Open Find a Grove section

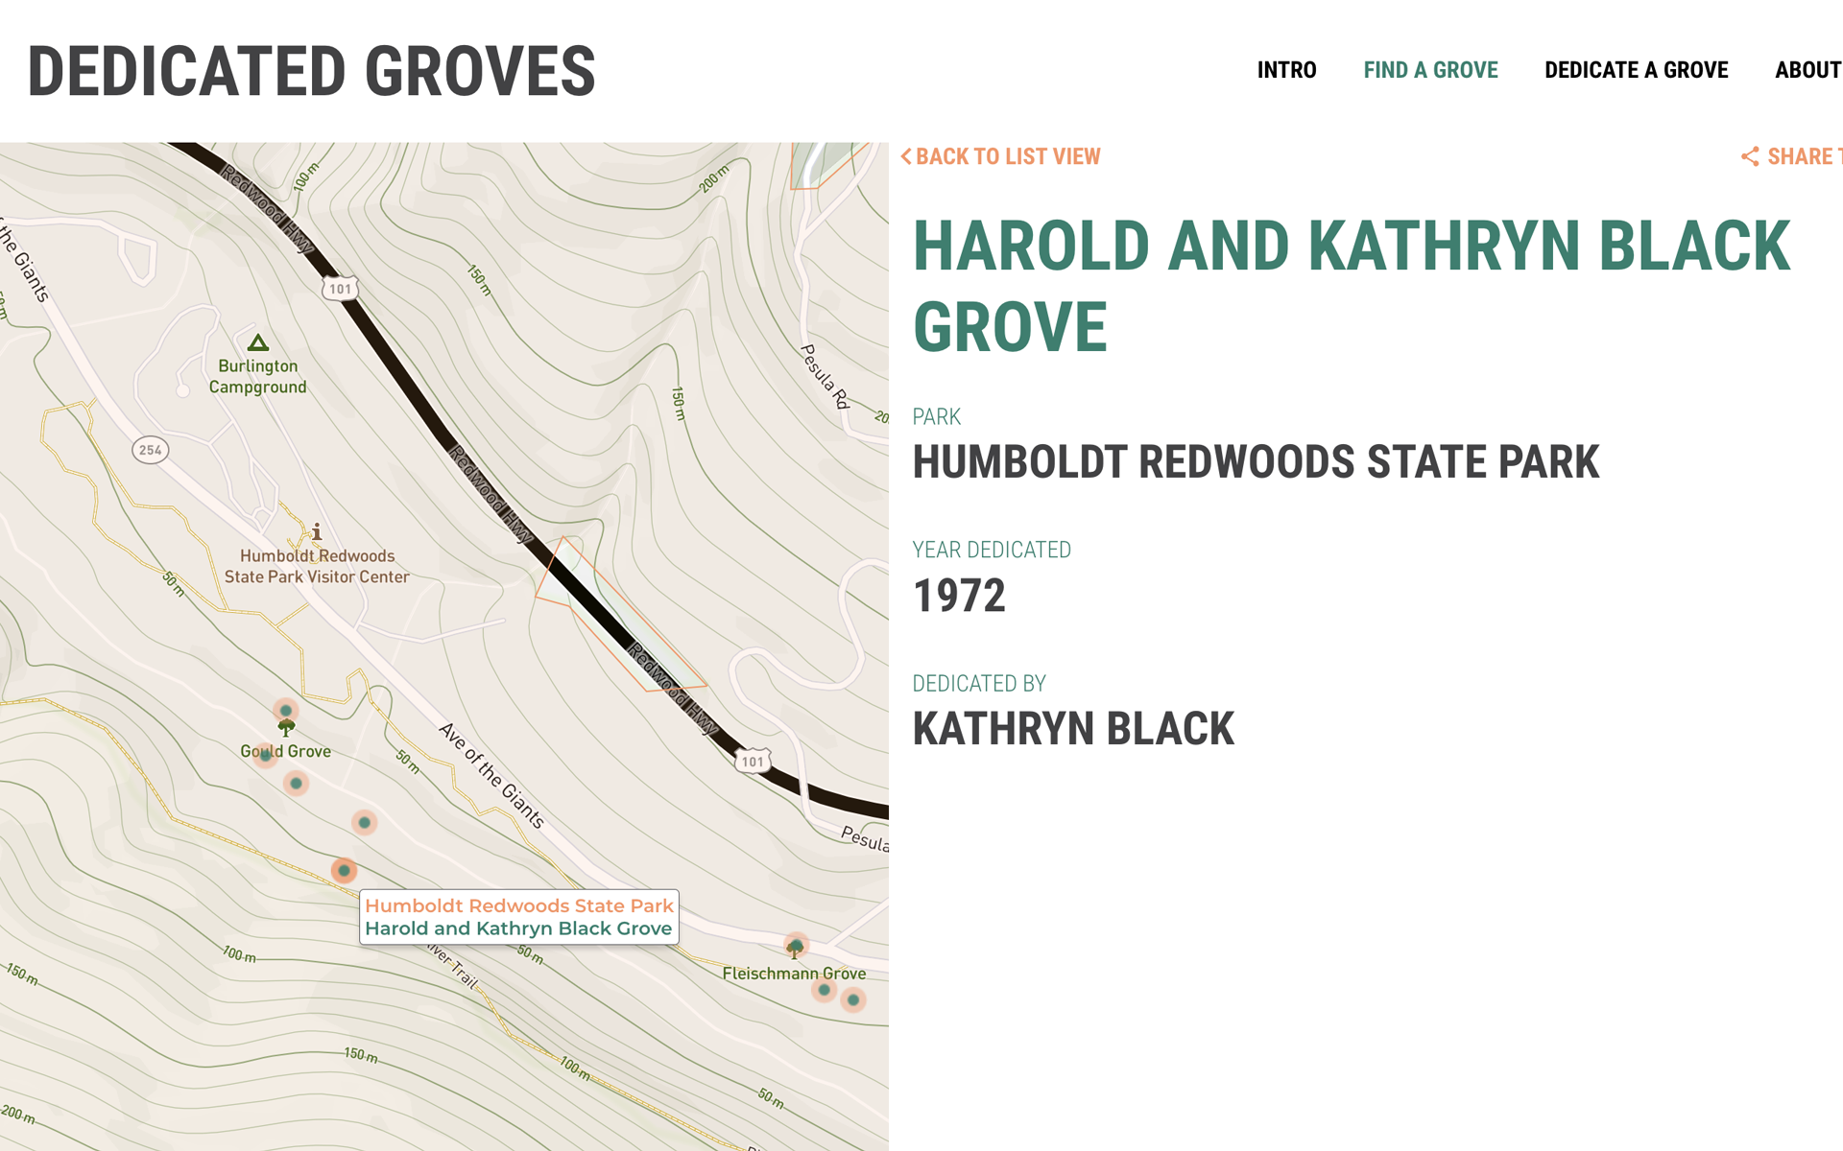tap(1430, 70)
